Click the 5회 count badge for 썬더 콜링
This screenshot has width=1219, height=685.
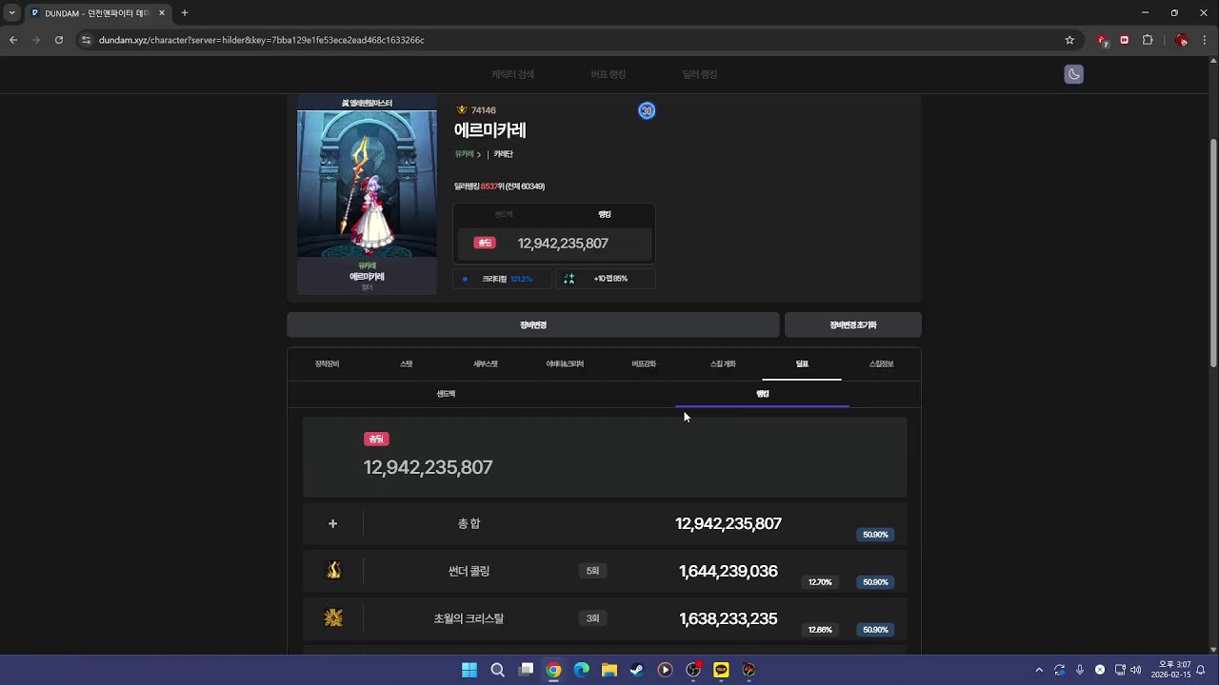[592, 571]
